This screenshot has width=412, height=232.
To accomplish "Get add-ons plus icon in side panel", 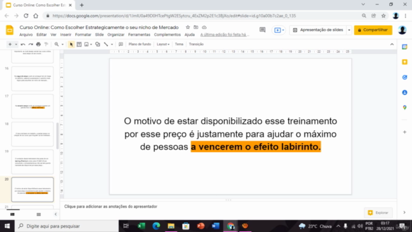I will (x=405, y=132).
